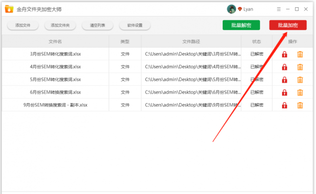Remove 9月份SEM转换搜索词 - 副本.xlsx from list
The height and width of the screenshot is (194, 316).
(x=300, y=105)
